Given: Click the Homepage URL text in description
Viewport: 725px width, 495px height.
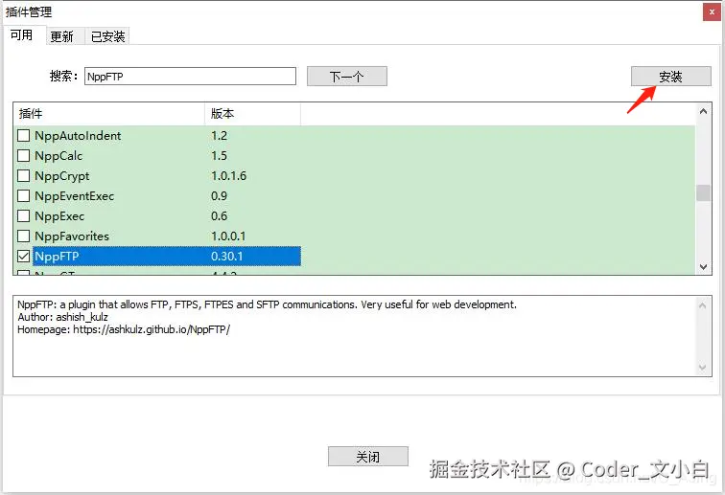Looking at the screenshot, I should click(x=152, y=329).
